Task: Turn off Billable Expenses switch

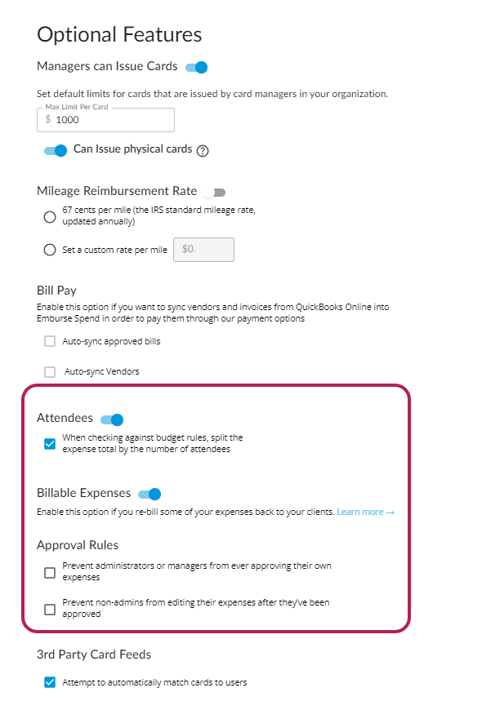Action: click(x=150, y=494)
